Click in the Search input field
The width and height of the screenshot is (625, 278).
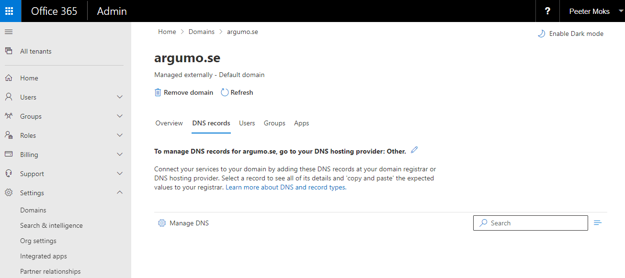pyautogui.click(x=531, y=223)
